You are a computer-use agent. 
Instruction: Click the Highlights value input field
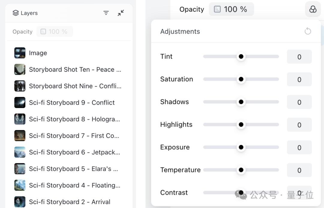pyautogui.click(x=299, y=125)
